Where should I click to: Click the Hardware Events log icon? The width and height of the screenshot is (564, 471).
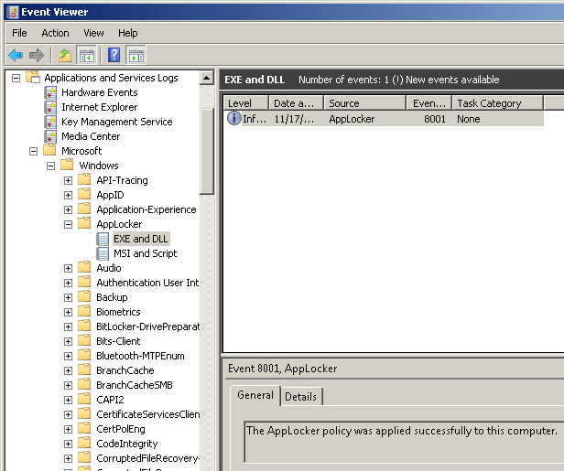tap(50, 92)
